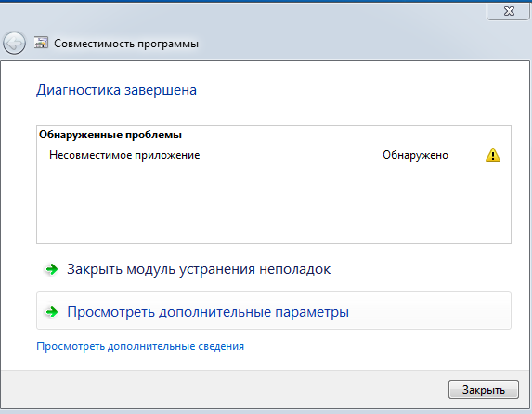This screenshot has width=532, height=414.
Task: Click empty space inside the detected problems list
Action: pos(274,203)
